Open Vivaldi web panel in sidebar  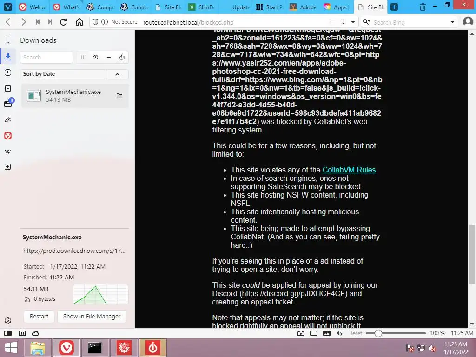[x=8, y=136]
